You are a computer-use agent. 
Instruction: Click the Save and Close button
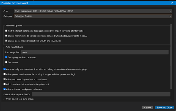pyautogui.click(x=164, y=107)
